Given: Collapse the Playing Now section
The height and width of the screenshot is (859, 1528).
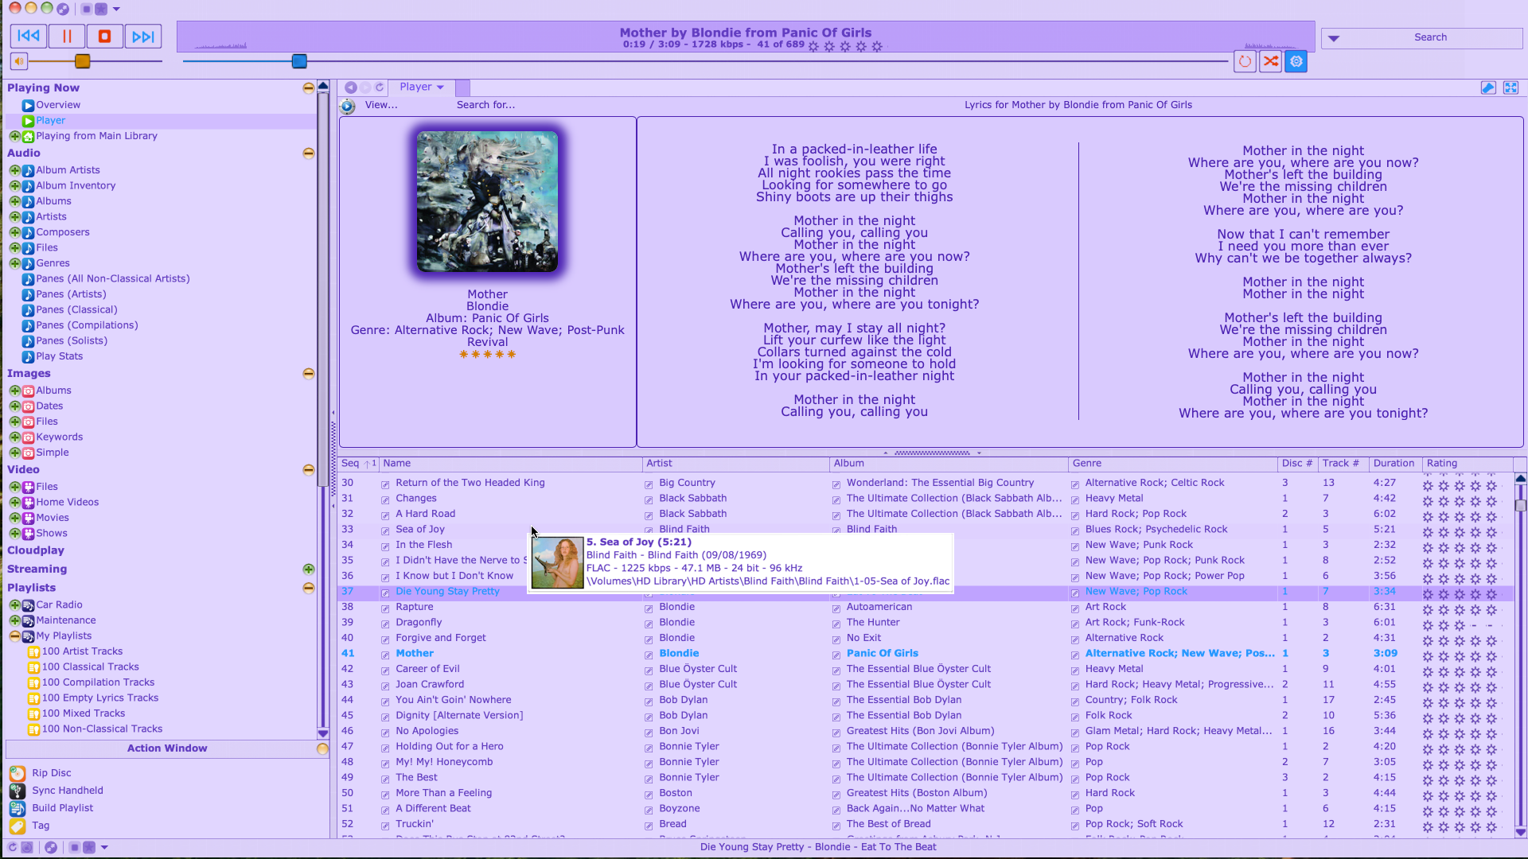Looking at the screenshot, I should pyautogui.click(x=308, y=88).
